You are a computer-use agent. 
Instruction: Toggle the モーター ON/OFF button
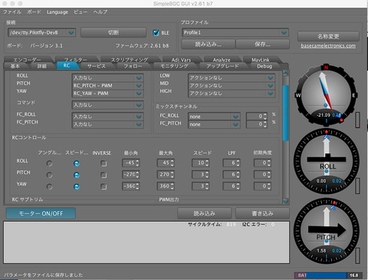click(41, 213)
